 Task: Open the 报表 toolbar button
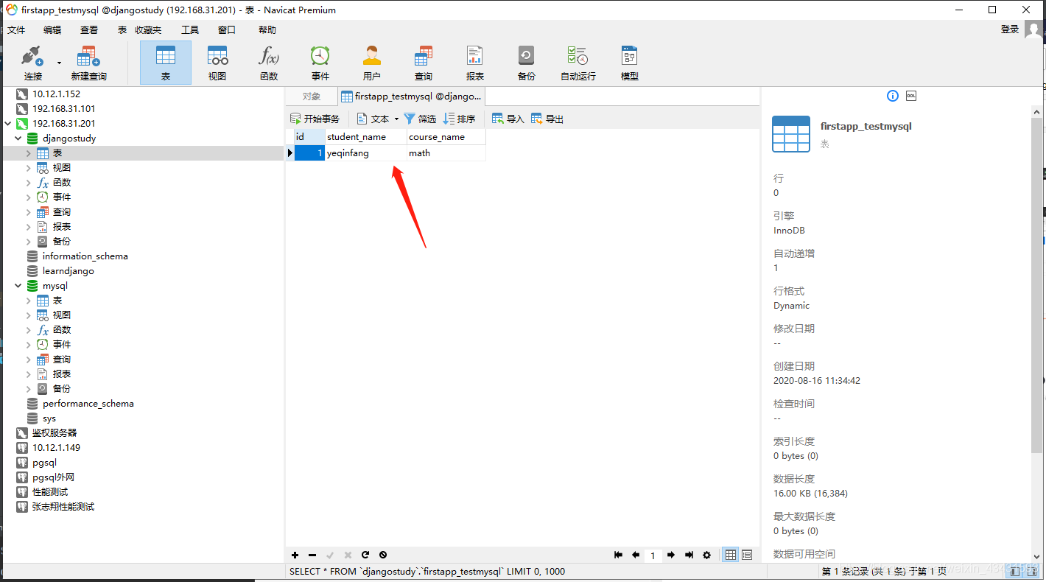click(x=475, y=63)
